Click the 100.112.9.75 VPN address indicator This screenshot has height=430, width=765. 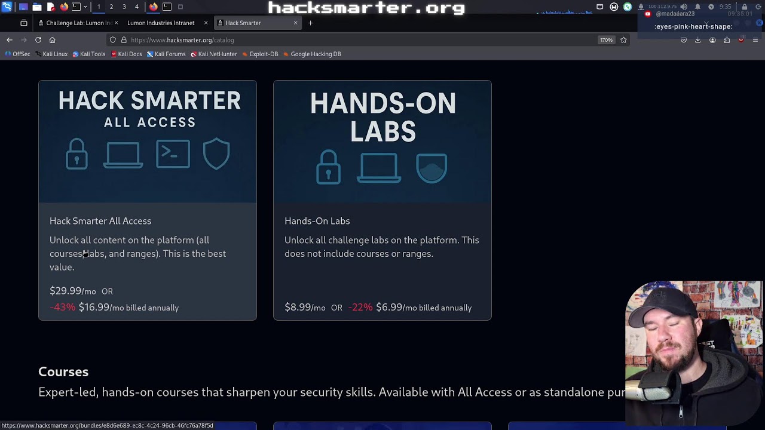pyautogui.click(x=662, y=7)
